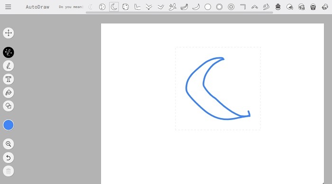Pick the single banana suggestion

[196, 7]
